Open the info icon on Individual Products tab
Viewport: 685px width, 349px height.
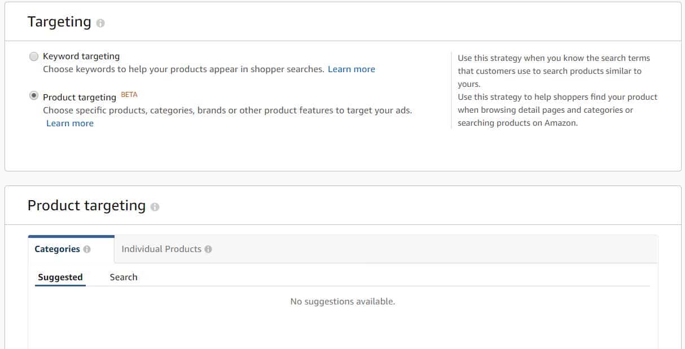208,249
